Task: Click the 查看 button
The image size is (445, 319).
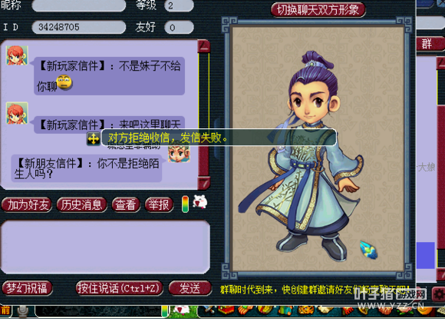Action: [x=126, y=204]
